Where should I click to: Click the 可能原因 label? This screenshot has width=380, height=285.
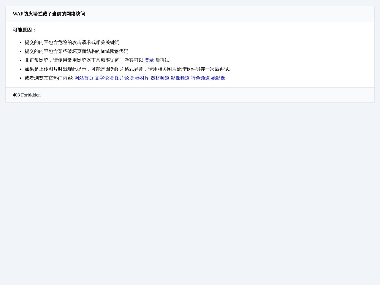click(x=24, y=30)
